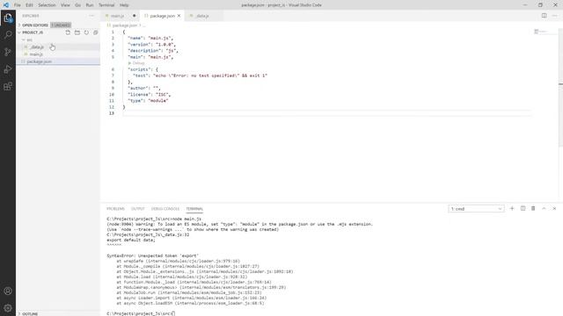Refresh the Explorer file tree
The height and width of the screenshot is (316, 563).
[86, 32]
